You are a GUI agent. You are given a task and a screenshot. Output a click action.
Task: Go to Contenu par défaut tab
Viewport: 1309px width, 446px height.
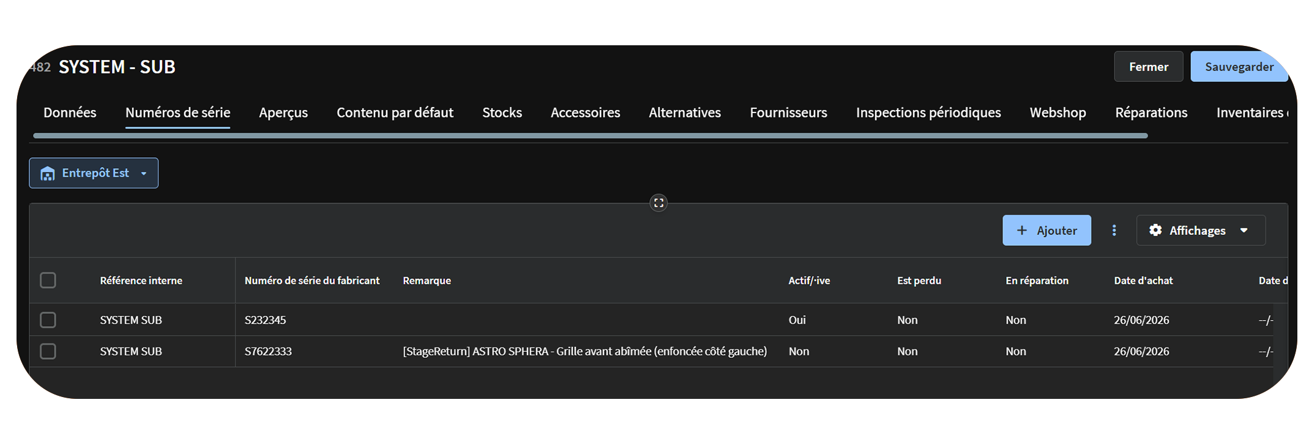[395, 113]
